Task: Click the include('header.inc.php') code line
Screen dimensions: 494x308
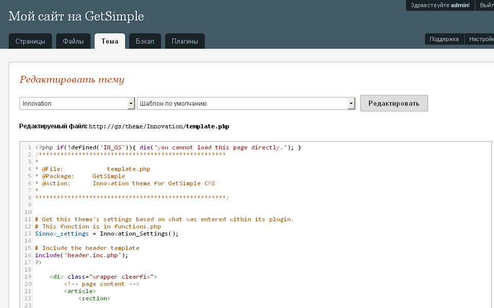Action: pyautogui.click(x=81, y=255)
